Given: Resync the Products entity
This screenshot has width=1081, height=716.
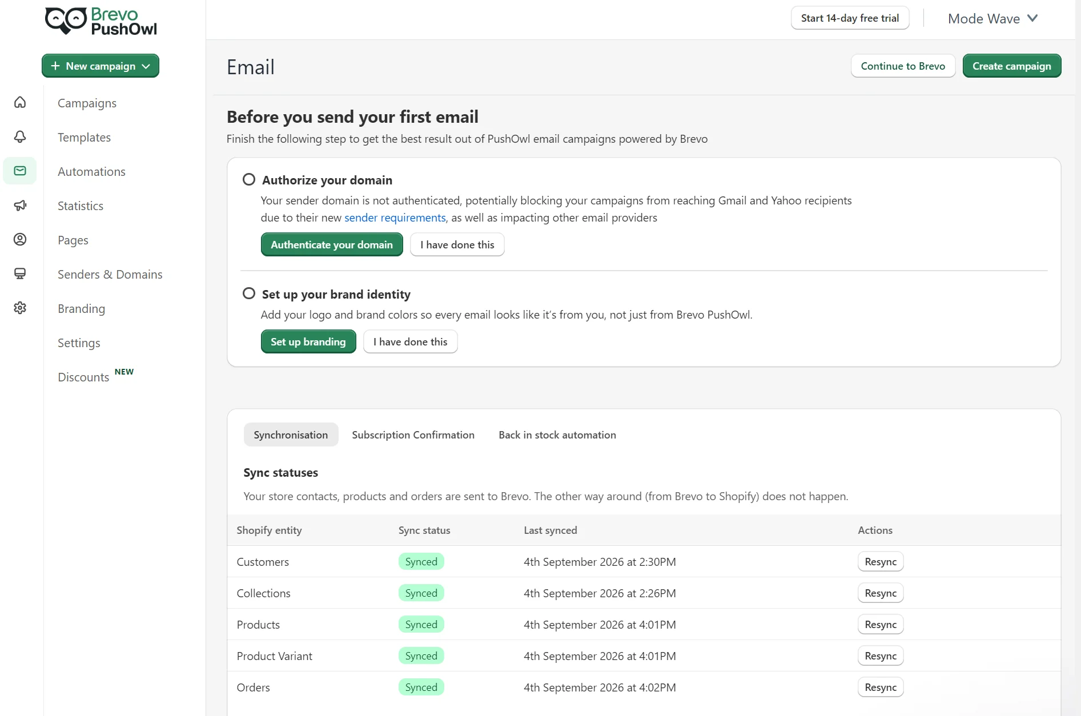Looking at the screenshot, I should click(x=881, y=624).
